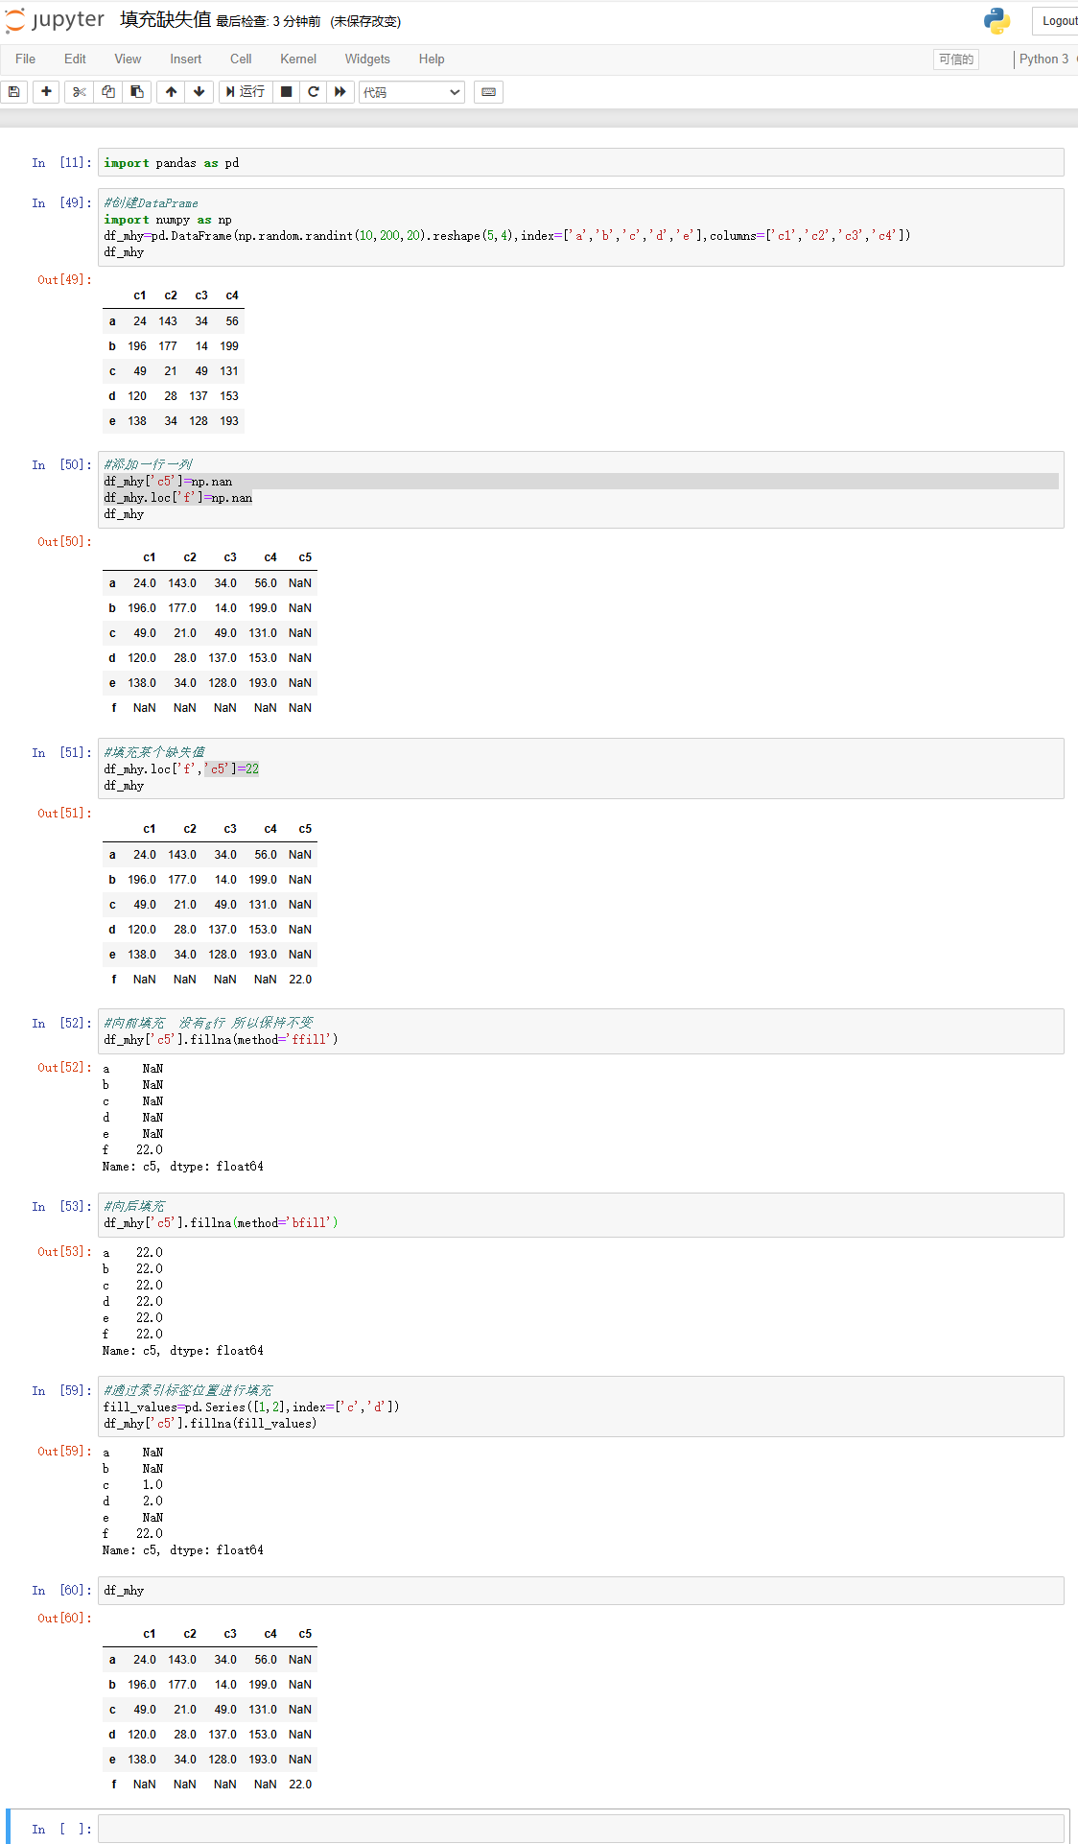The width and height of the screenshot is (1078, 1844).
Task: Click code line df_mhy.loc['f','c5']=22
Action: pyautogui.click(x=181, y=768)
